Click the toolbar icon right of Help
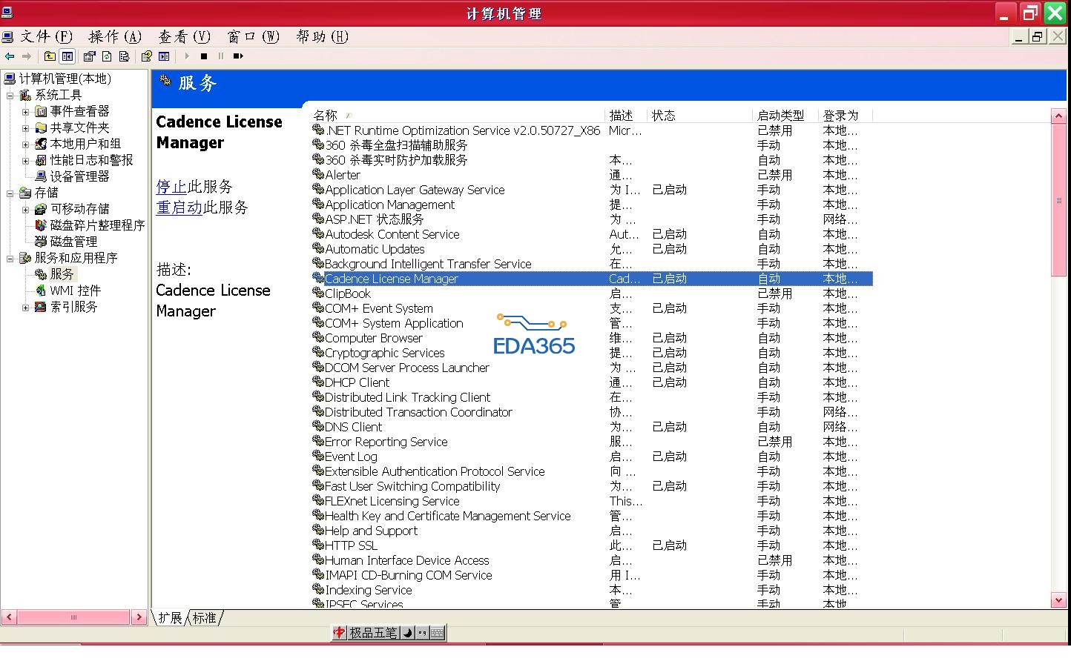 point(164,56)
